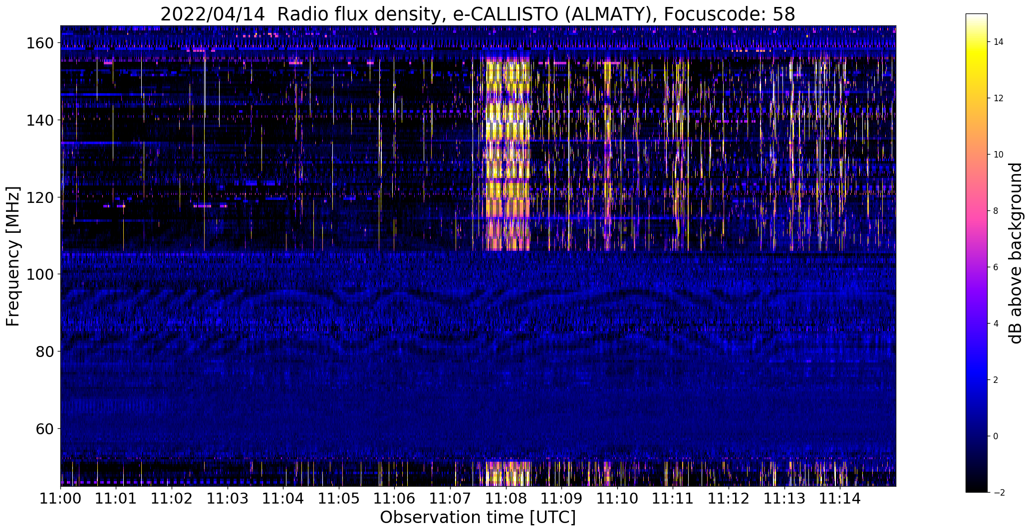Click the 60 MHz frequency tick label
Screen dimensions: 1031x532
coord(44,428)
